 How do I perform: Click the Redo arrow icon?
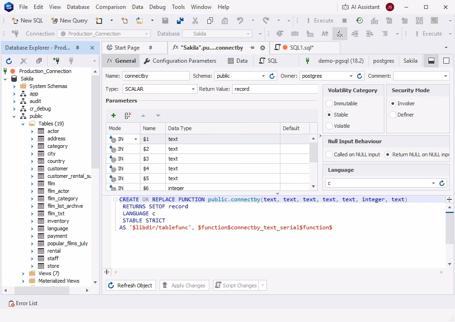(265, 21)
